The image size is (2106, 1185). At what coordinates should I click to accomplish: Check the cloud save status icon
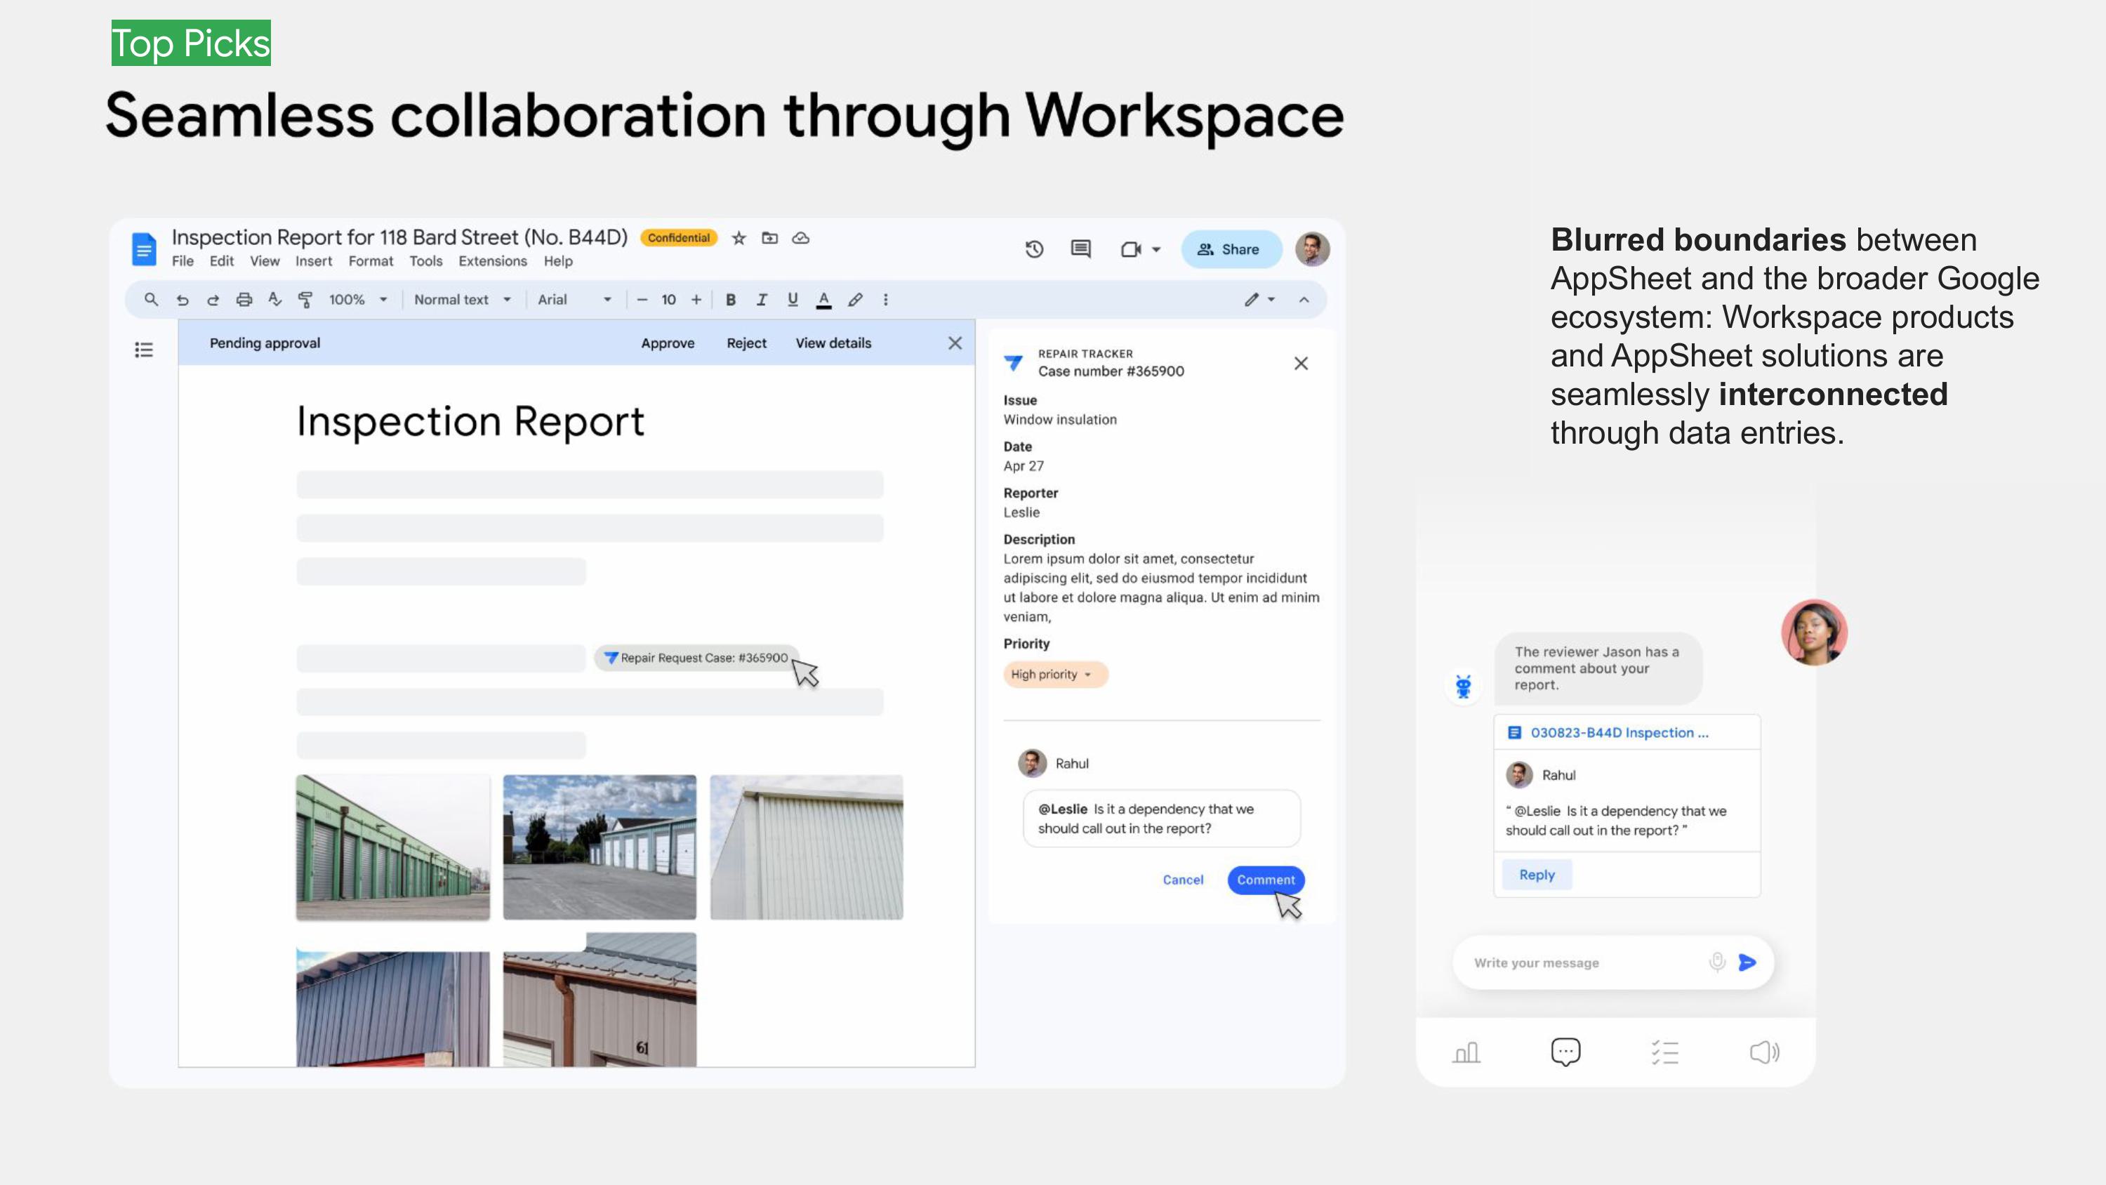pyautogui.click(x=801, y=238)
